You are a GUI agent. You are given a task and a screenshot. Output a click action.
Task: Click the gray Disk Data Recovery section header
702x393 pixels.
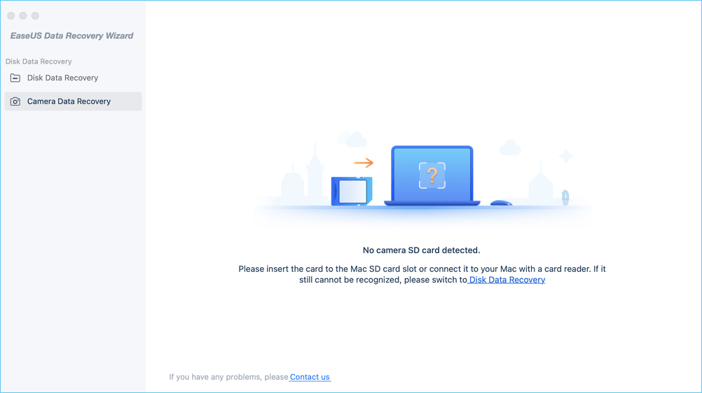(x=39, y=62)
